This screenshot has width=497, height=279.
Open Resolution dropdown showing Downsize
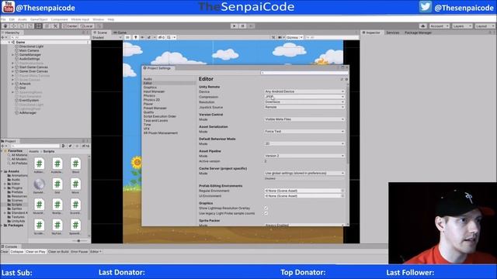click(304, 102)
